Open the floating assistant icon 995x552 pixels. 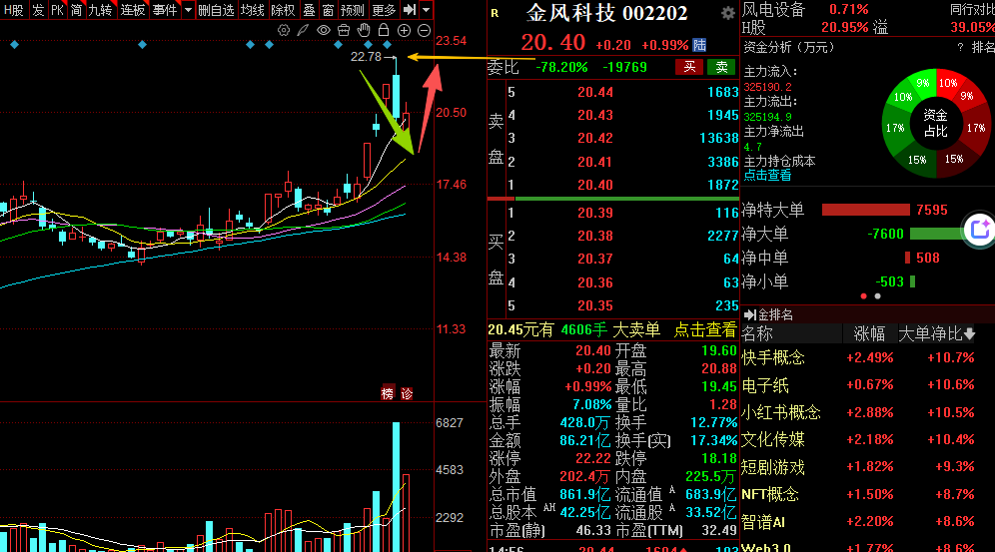979,230
